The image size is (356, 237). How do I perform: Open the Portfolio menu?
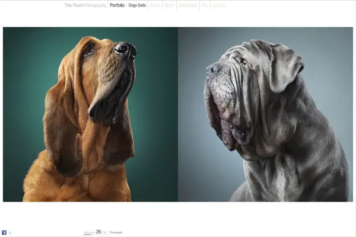point(117,5)
